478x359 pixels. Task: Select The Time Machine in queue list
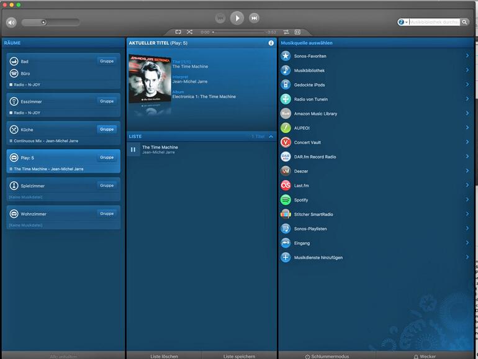pos(202,150)
